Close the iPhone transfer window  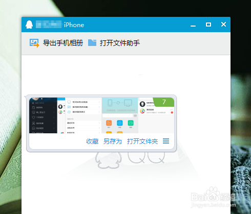(223, 25)
